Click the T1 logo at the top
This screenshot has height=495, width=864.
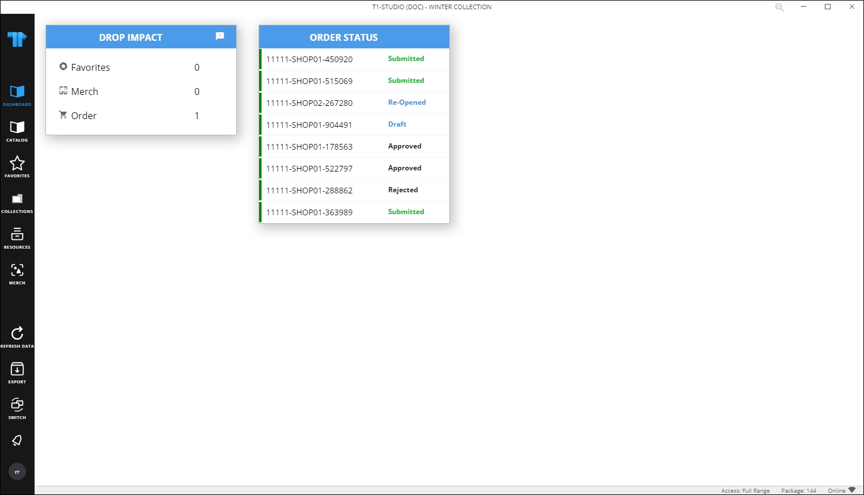coord(17,39)
